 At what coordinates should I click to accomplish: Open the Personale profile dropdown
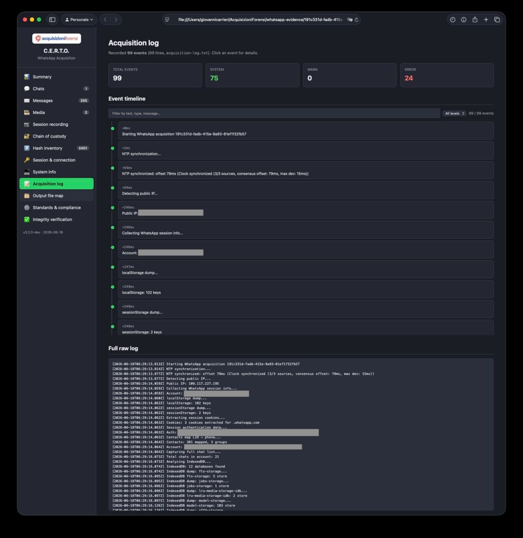tap(79, 20)
